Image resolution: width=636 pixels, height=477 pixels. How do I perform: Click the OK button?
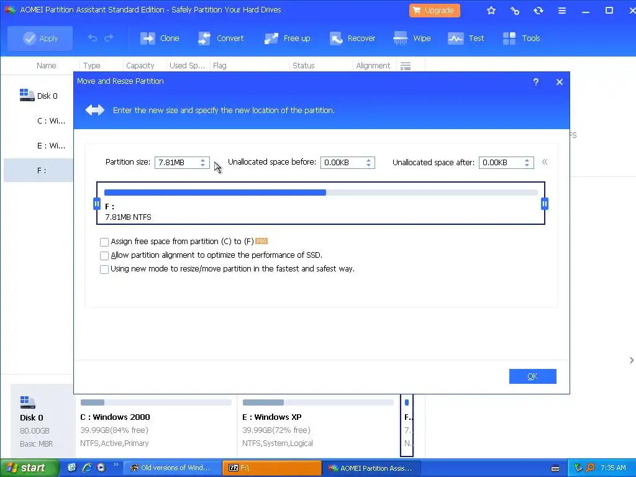[x=532, y=376]
